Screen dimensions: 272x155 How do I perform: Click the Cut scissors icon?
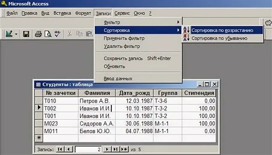[70, 34]
